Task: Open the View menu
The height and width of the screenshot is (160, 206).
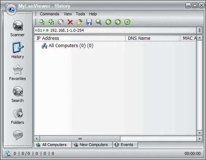Action: pos(68,14)
